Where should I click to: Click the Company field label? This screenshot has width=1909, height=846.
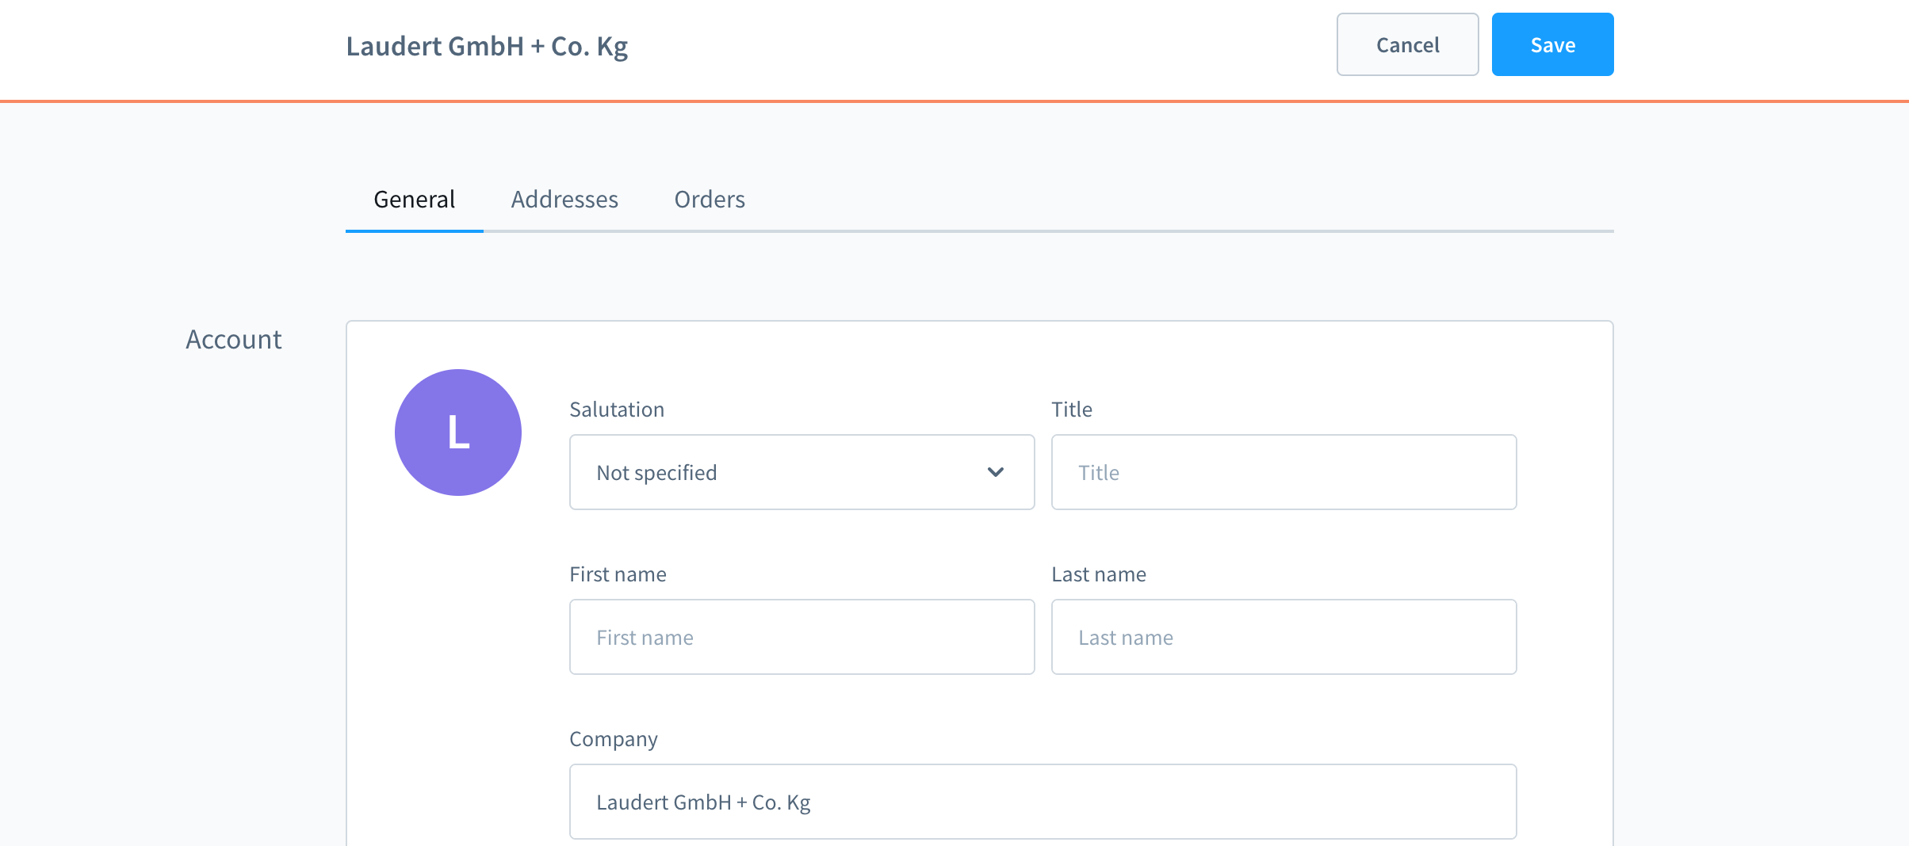[613, 739]
